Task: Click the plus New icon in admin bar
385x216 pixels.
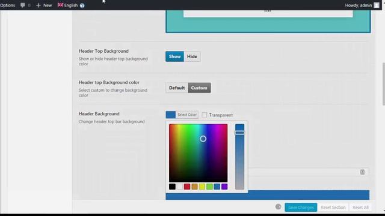Action: [38, 5]
